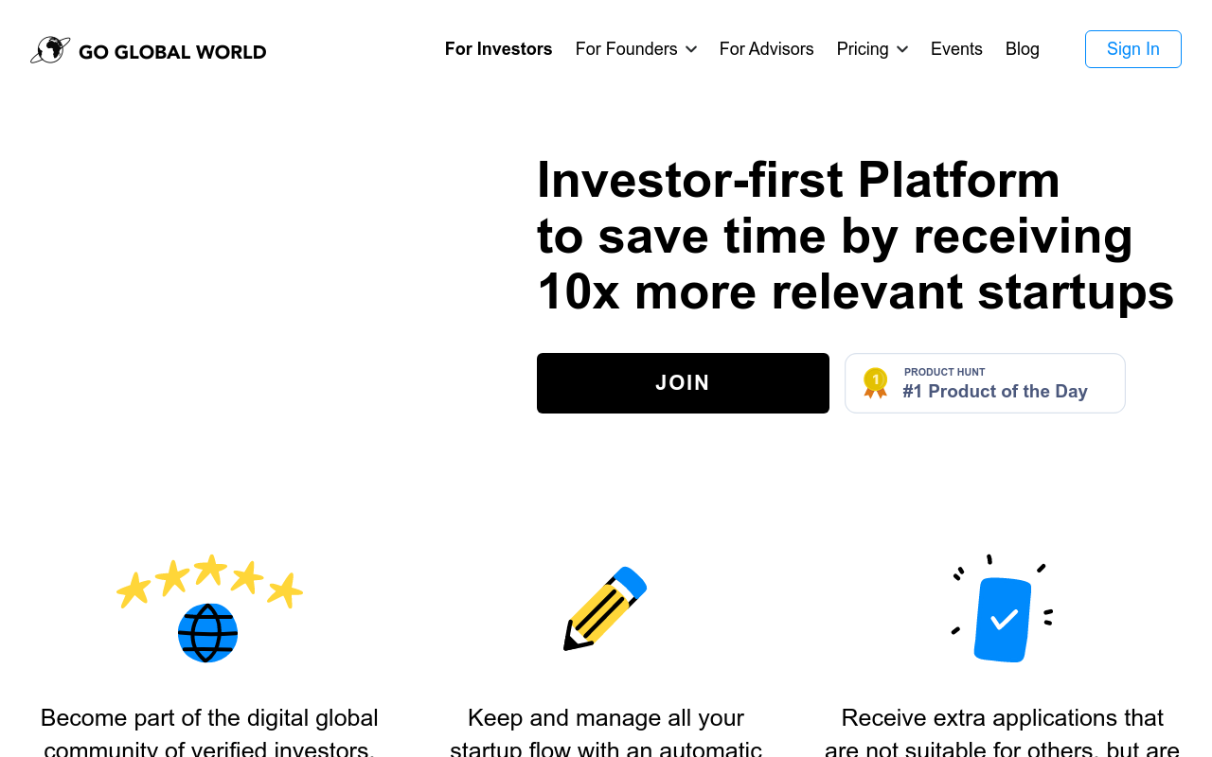Click the Keep and manage startup flow text
This screenshot has width=1212, height=757.
[606, 731]
